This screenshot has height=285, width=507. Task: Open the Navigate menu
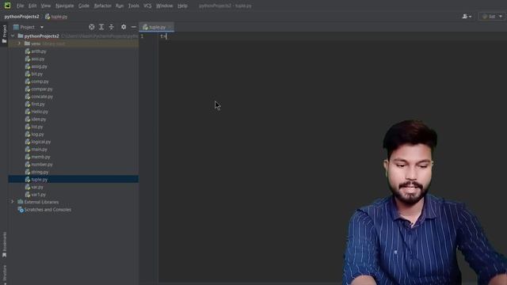pyautogui.click(x=64, y=6)
